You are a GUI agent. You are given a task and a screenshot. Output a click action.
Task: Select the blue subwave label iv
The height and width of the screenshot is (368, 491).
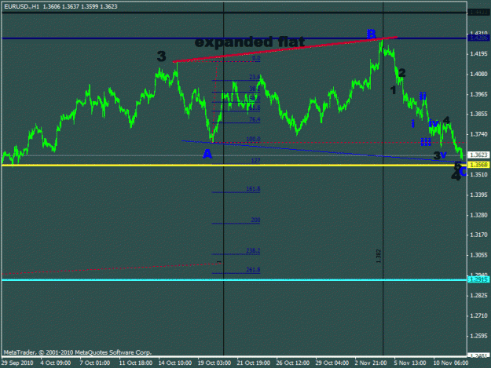434,123
